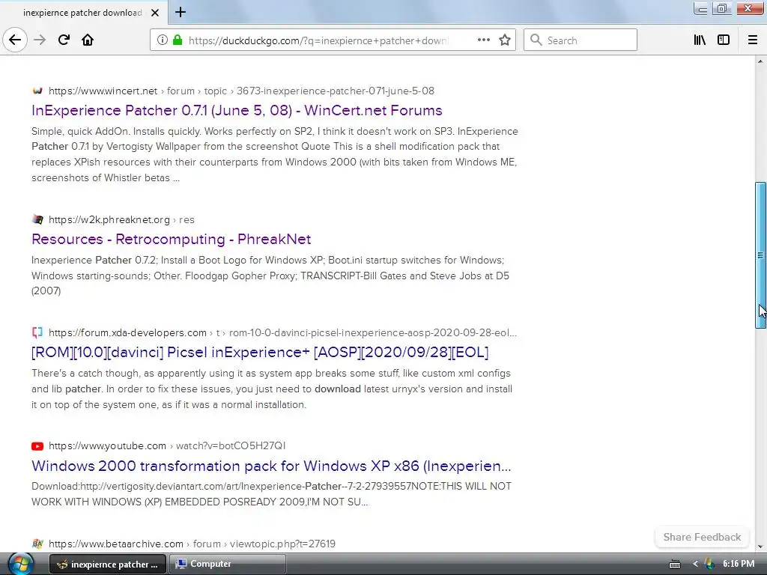Reload the current page
This screenshot has width=767, height=575.
point(64,40)
